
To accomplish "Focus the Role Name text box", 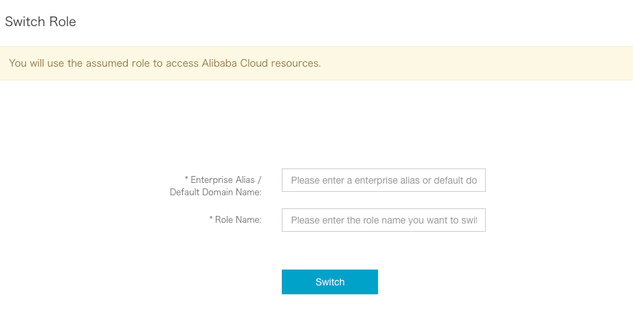I will 384,220.
